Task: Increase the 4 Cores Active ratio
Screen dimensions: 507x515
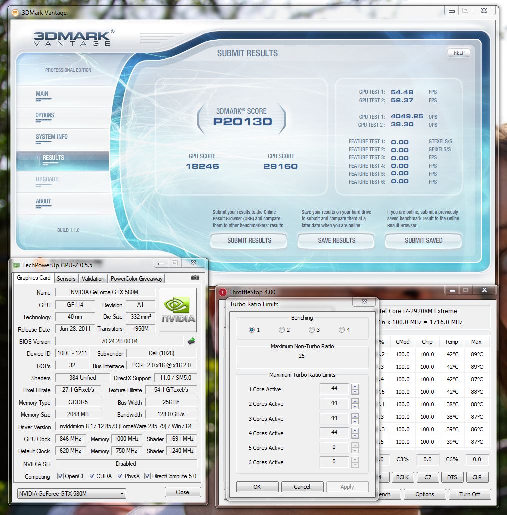Action: click(355, 430)
